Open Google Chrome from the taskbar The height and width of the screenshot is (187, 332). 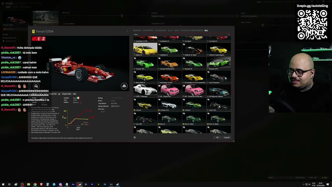click(x=35, y=184)
